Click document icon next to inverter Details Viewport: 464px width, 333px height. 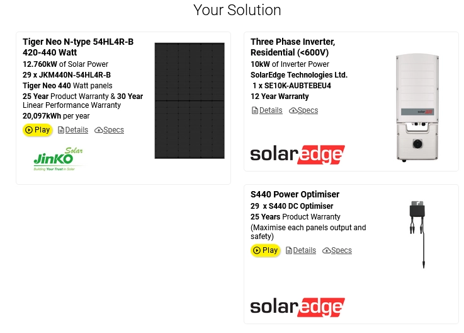point(255,110)
